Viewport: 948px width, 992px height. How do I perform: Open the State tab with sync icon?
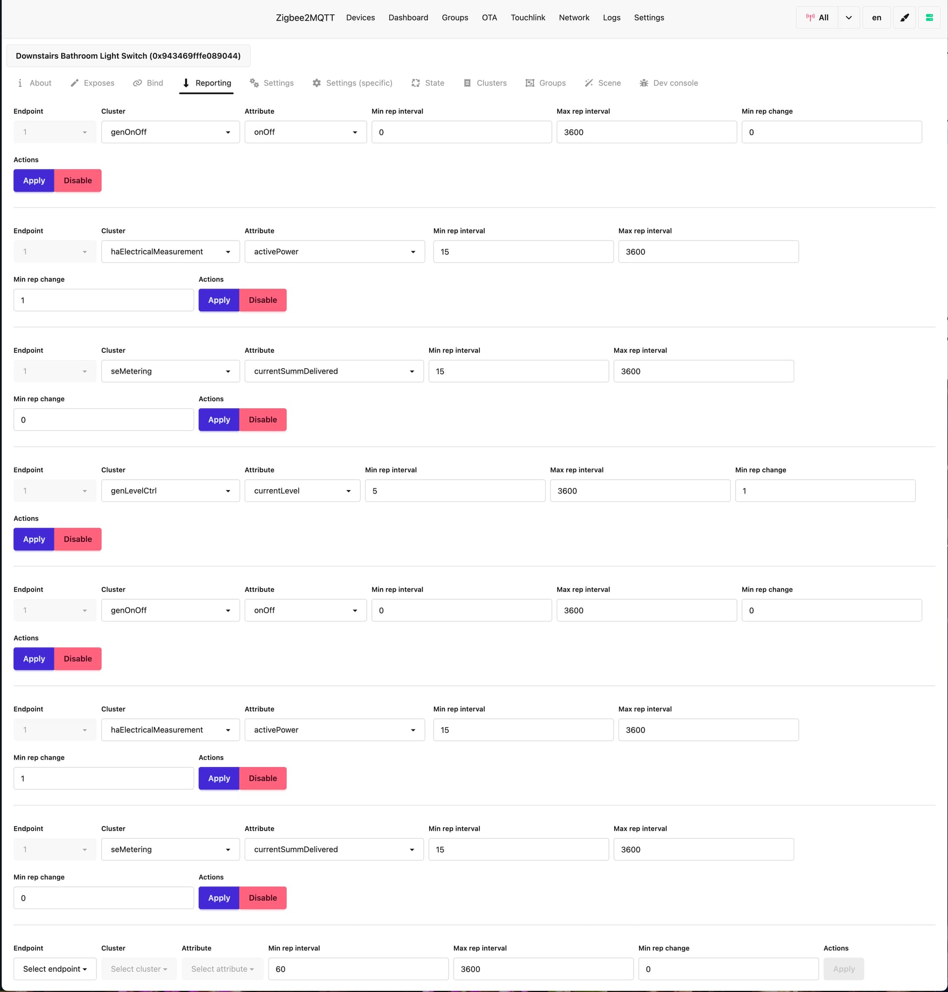coord(428,83)
